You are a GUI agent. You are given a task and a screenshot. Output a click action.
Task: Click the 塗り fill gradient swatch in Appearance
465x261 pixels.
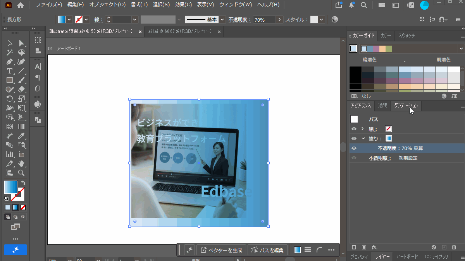coord(389,138)
